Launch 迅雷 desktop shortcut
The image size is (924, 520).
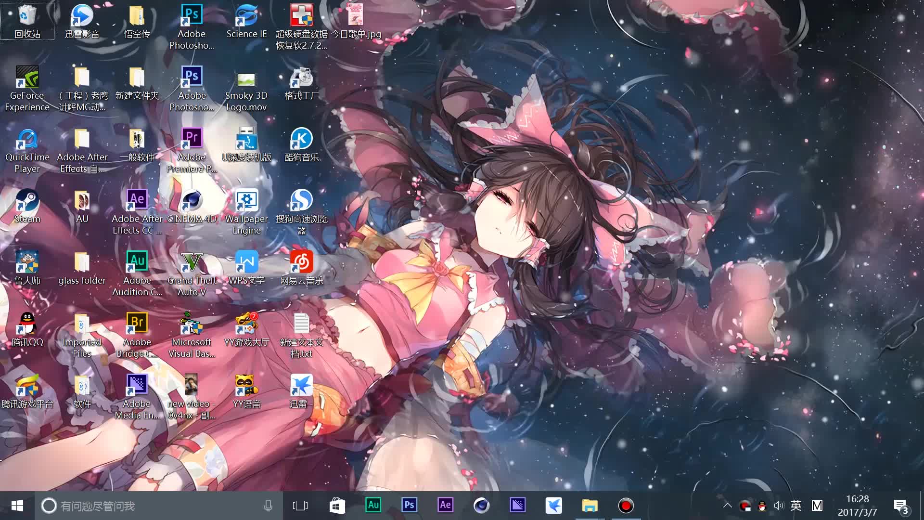pos(301,391)
